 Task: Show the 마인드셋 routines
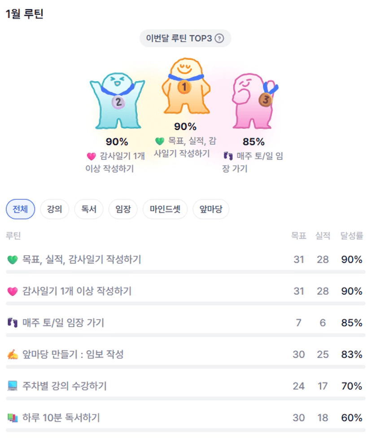point(165,209)
